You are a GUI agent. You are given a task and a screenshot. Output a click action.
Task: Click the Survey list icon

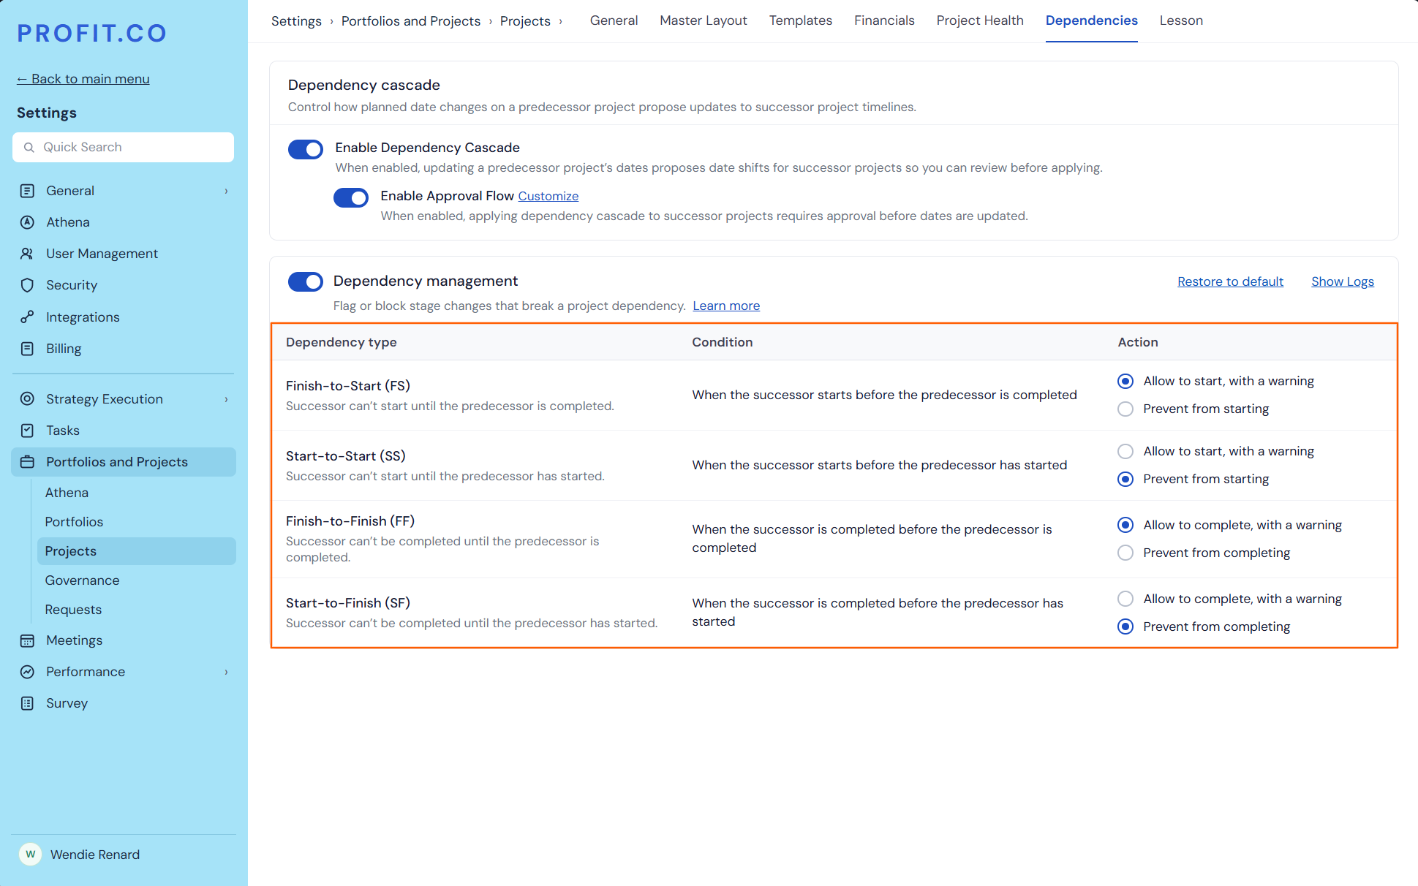(x=27, y=703)
